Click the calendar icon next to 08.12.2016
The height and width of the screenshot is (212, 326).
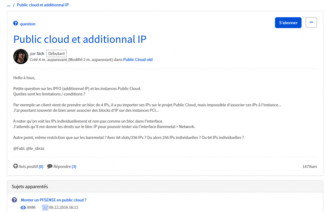click(45, 207)
